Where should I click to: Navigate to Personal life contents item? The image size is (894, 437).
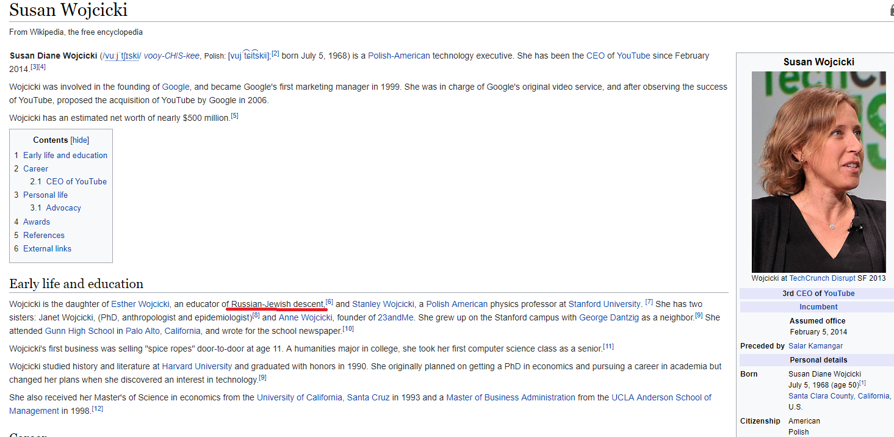click(x=45, y=195)
